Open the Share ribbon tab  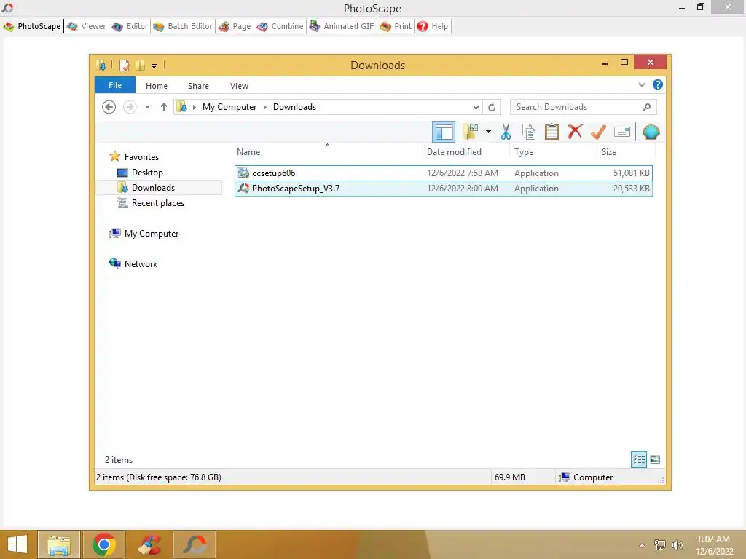coord(198,86)
